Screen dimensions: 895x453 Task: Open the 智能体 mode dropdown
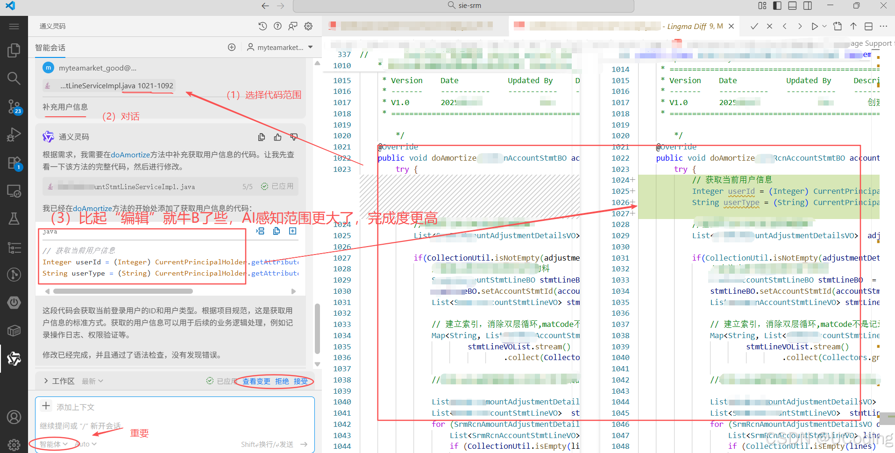(53, 444)
